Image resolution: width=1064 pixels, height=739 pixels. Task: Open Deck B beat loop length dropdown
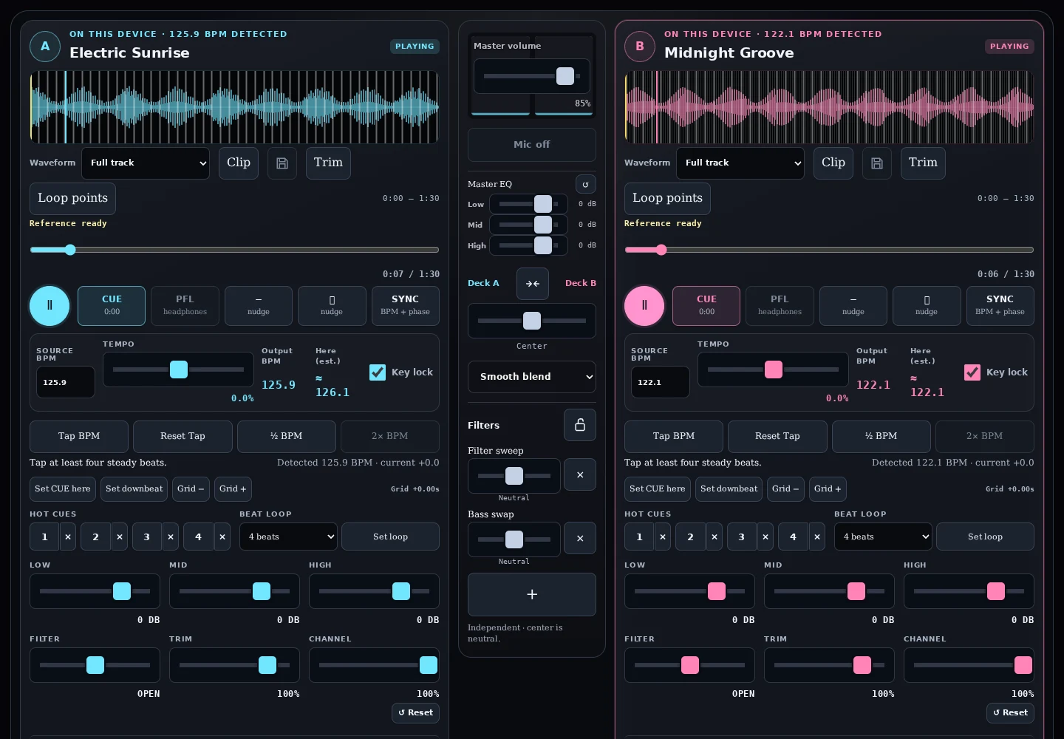pyautogui.click(x=883, y=537)
